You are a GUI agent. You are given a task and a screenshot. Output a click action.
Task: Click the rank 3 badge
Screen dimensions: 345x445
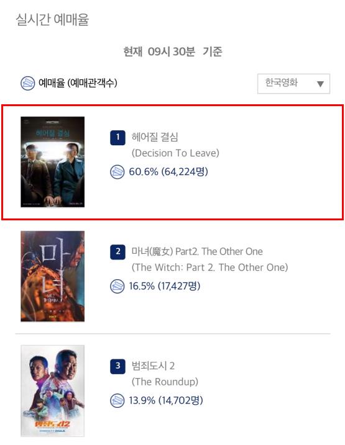pyautogui.click(x=117, y=366)
